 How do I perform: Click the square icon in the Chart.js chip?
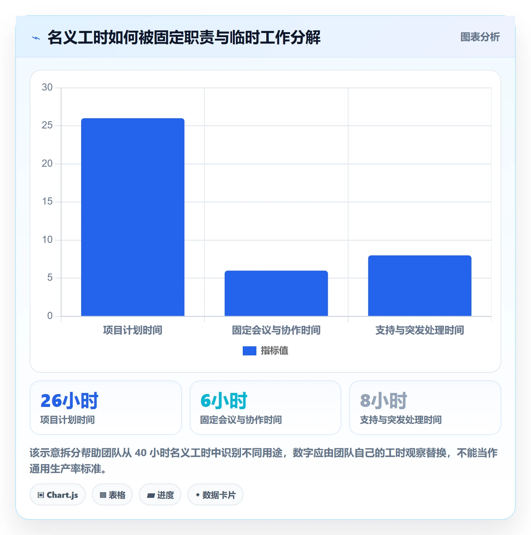(x=41, y=495)
